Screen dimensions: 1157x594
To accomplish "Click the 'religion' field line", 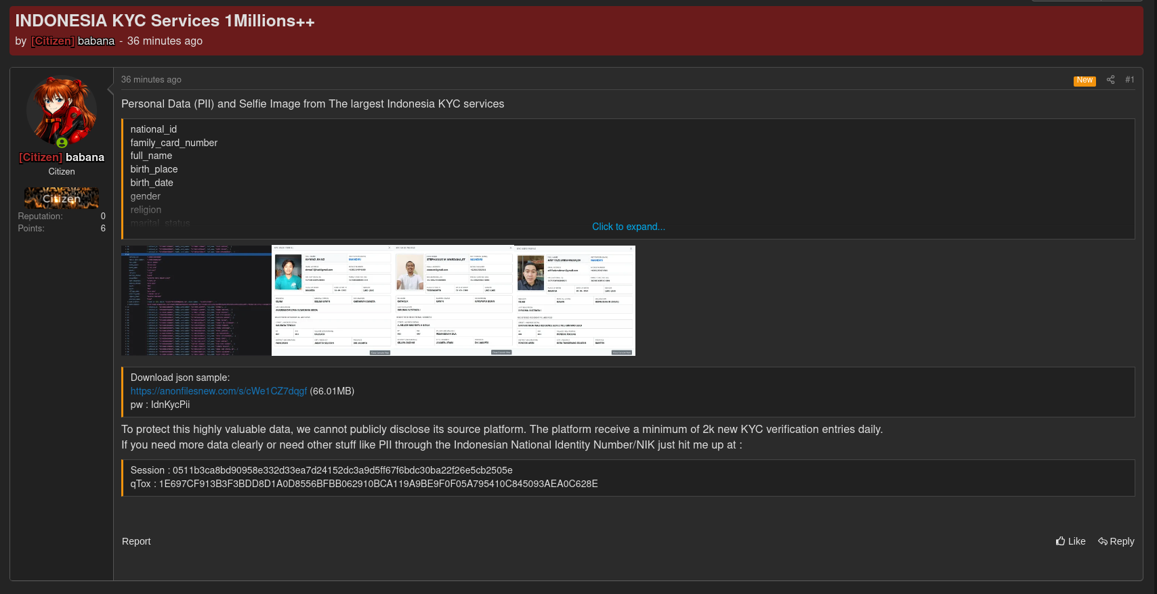I will tap(146, 210).
